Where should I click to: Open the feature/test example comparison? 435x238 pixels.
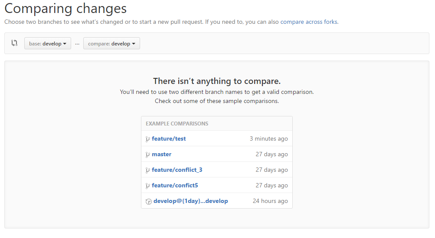(x=169, y=139)
